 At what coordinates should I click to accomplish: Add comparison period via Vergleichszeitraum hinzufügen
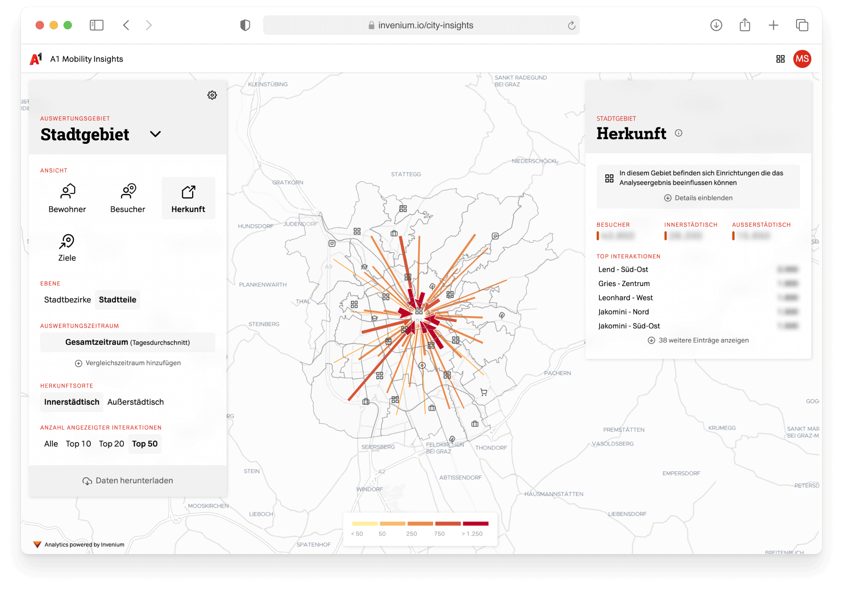[128, 363]
